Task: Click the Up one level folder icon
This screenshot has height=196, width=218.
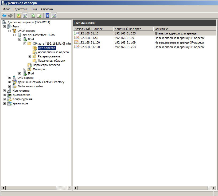Action: tap(19, 15)
